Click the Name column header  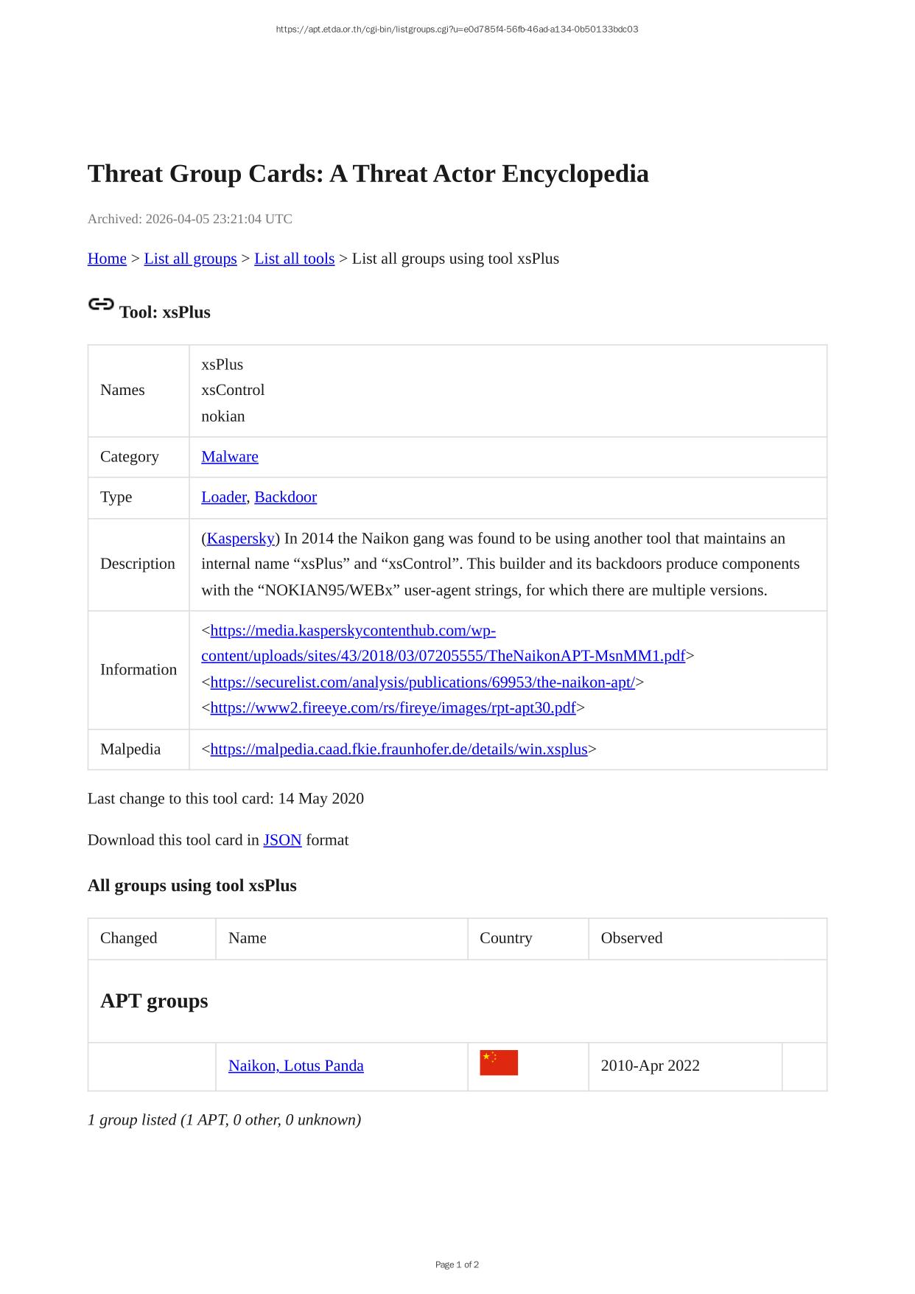coord(248,938)
